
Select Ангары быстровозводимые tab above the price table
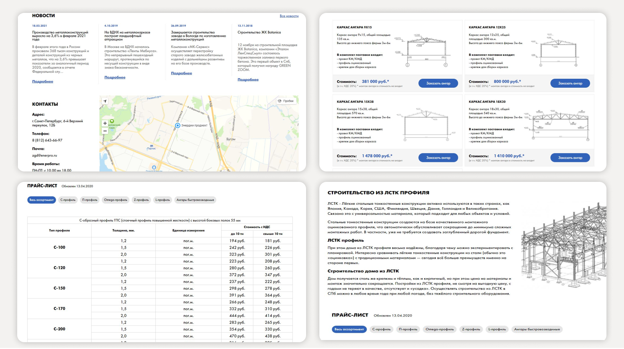[x=195, y=200]
